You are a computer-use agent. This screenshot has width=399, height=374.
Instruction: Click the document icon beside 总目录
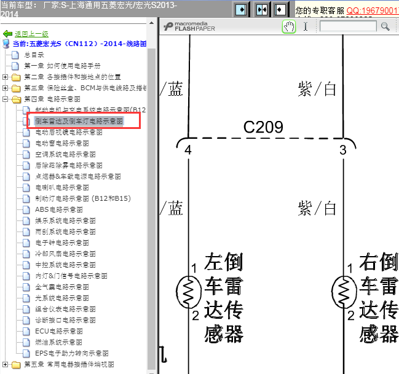point(15,55)
